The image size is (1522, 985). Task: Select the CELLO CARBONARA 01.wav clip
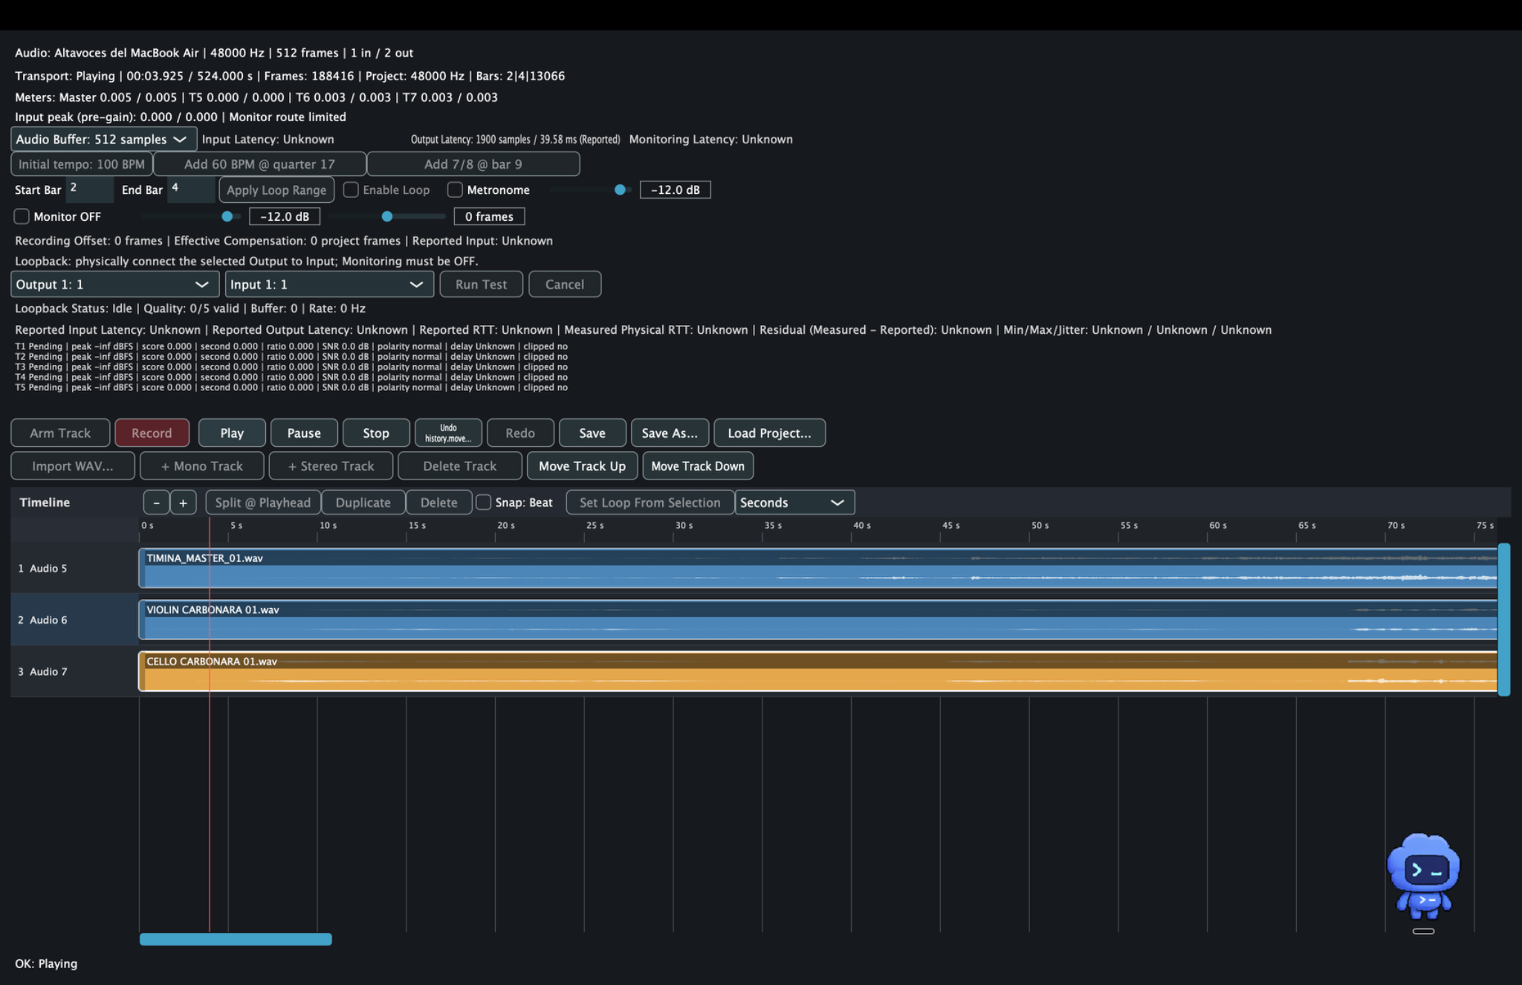817,672
